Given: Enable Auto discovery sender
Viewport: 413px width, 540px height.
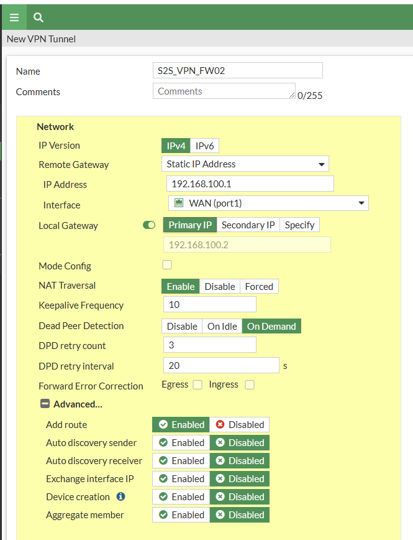Looking at the screenshot, I should [181, 442].
